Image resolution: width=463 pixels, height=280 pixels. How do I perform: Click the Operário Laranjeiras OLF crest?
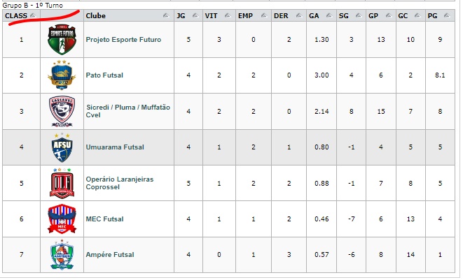point(62,183)
